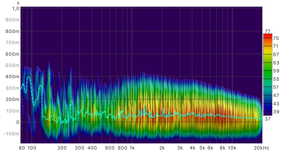
Task: Select the '-100m' time axis label
Action: pos(12,134)
